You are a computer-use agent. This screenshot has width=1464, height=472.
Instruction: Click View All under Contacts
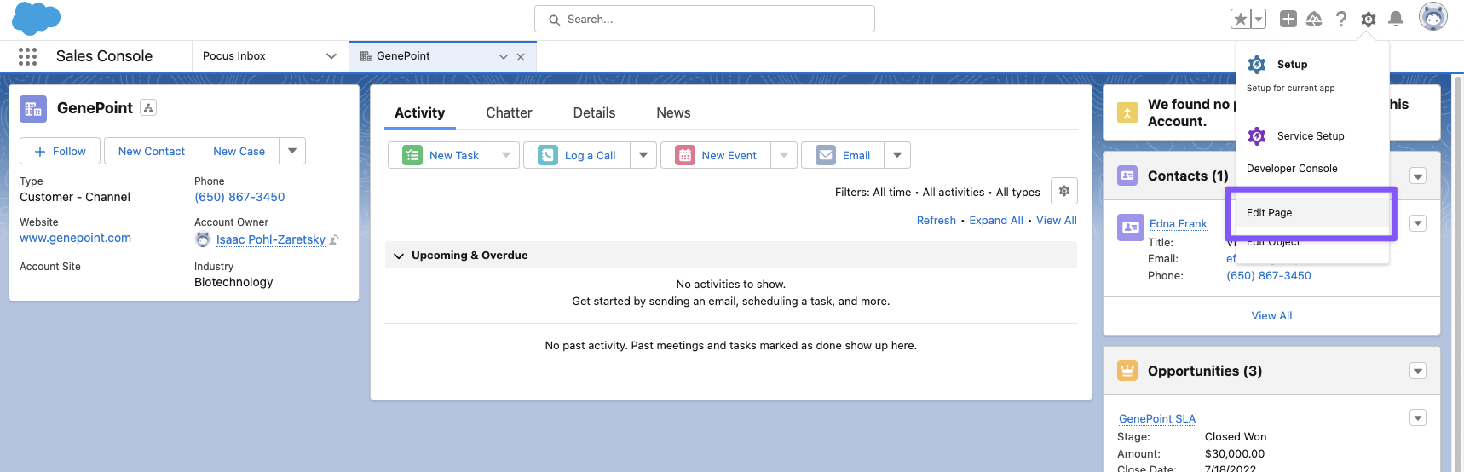tap(1271, 316)
